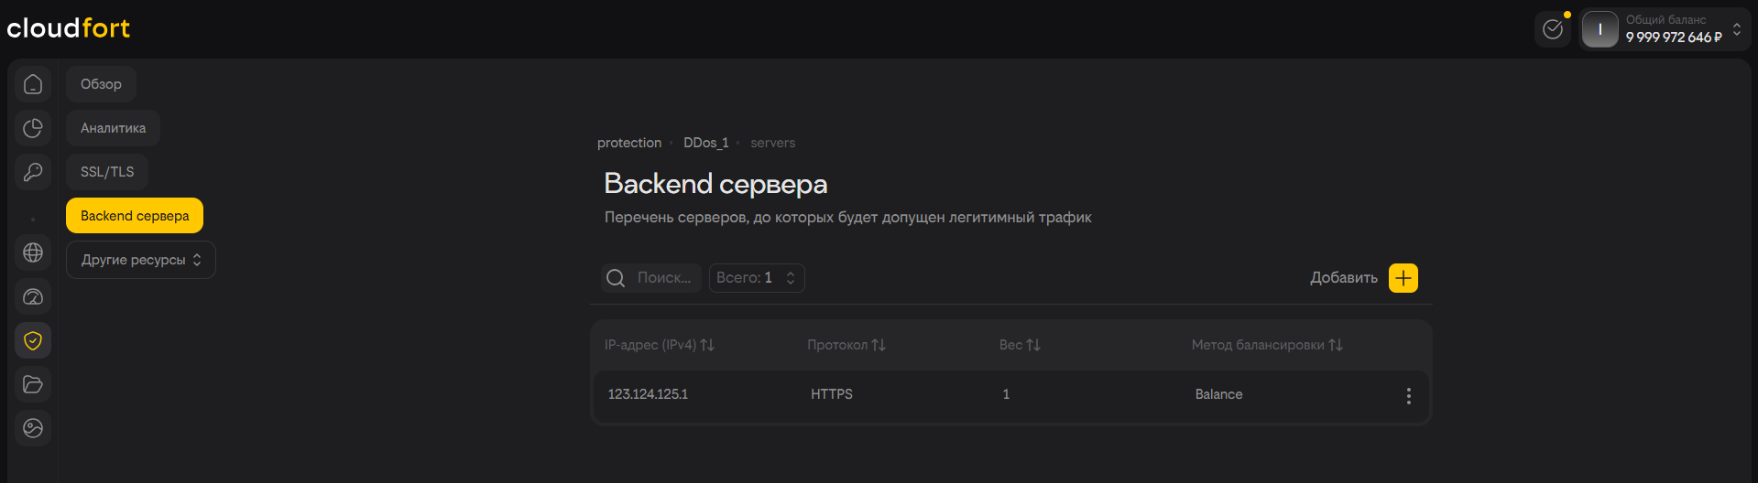Open the checkmark notifications icon

click(x=1553, y=29)
